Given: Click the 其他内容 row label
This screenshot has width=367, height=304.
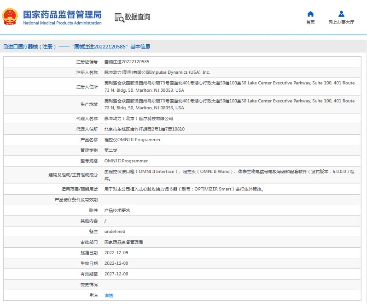Looking at the screenshot, I should tap(89, 221).
